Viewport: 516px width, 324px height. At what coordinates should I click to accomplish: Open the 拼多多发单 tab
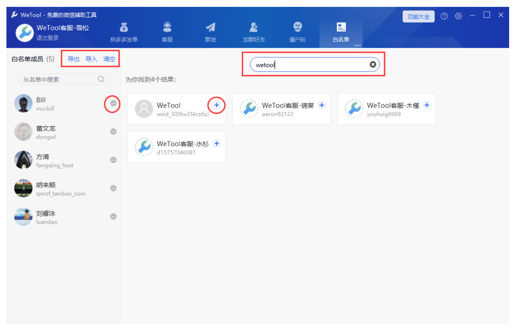pyautogui.click(x=124, y=33)
